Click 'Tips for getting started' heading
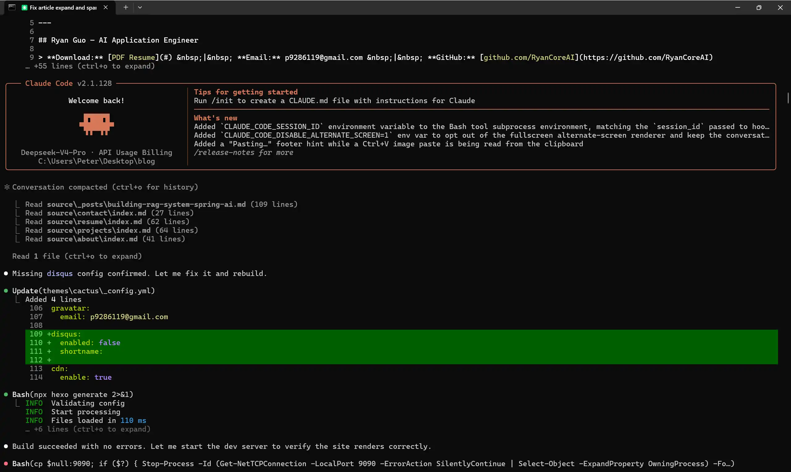Screen dimensions: 791x472 pyautogui.click(x=246, y=92)
